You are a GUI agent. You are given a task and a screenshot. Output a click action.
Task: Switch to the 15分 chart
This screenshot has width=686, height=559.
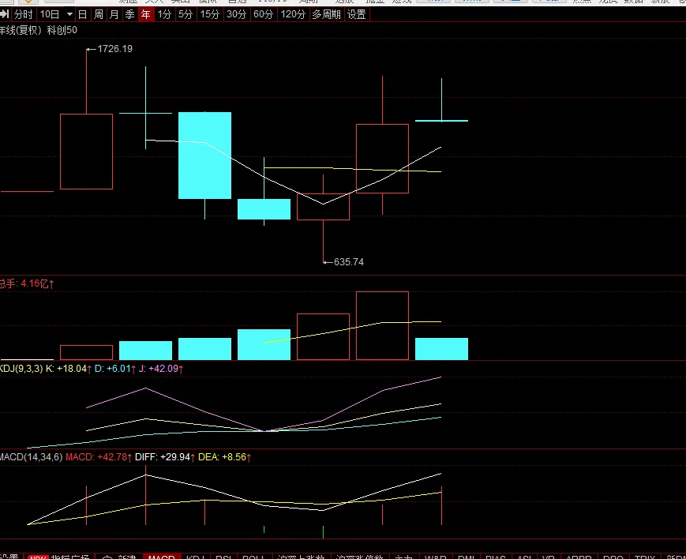point(209,14)
